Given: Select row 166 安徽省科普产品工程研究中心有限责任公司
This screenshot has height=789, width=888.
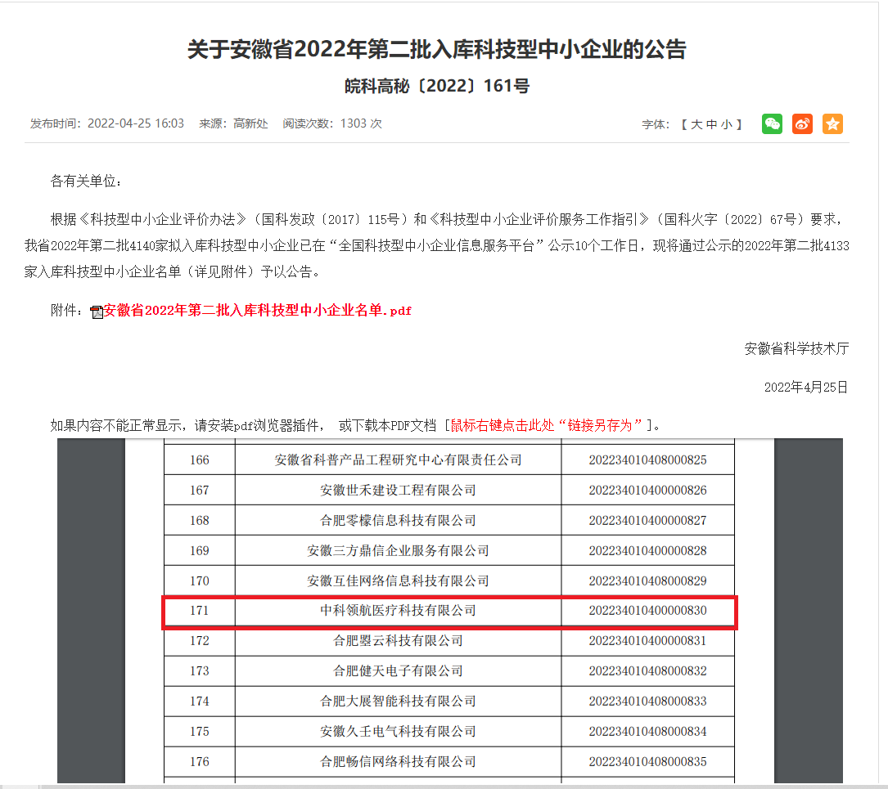Looking at the screenshot, I should coord(449,460).
